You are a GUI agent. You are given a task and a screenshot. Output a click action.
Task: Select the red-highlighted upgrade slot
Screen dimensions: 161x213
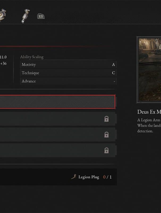click(58, 102)
